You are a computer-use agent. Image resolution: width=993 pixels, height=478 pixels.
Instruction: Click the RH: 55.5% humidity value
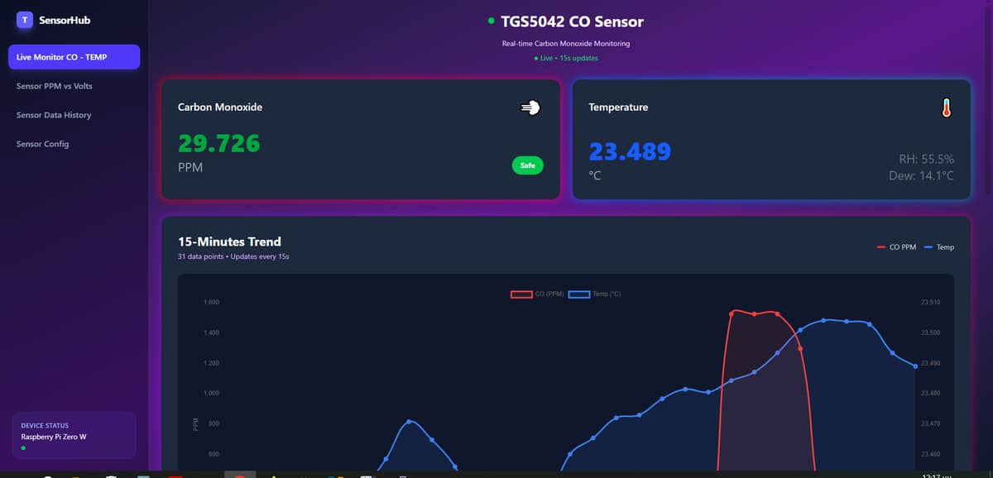927,159
